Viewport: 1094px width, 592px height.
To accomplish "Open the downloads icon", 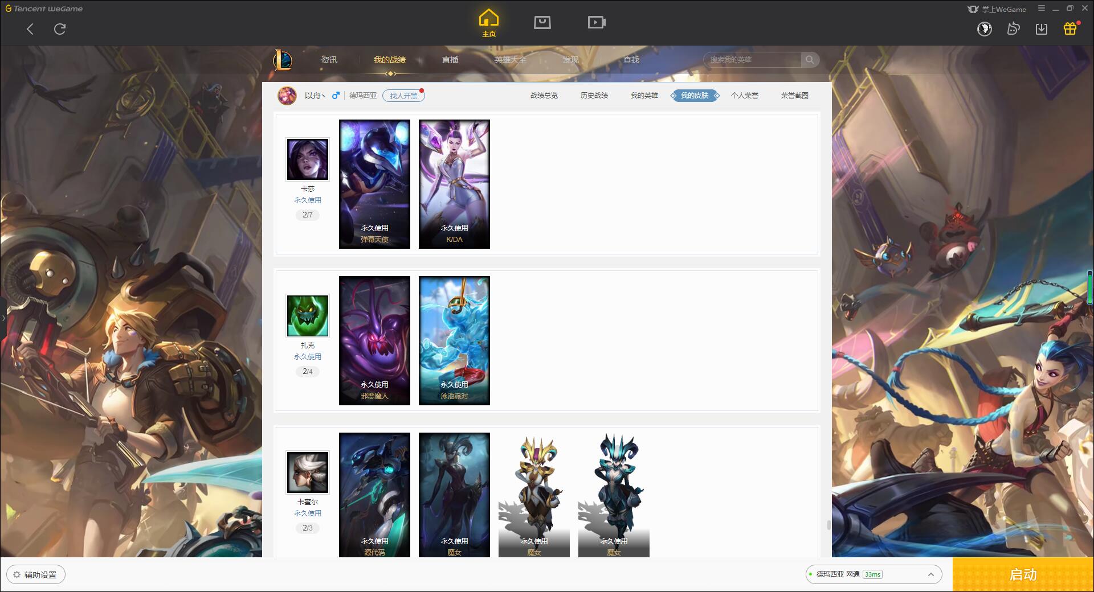I will pyautogui.click(x=1042, y=28).
